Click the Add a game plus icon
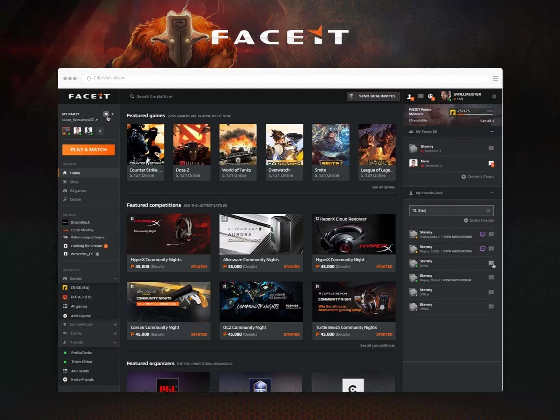This screenshot has width=560, height=420. click(x=65, y=316)
